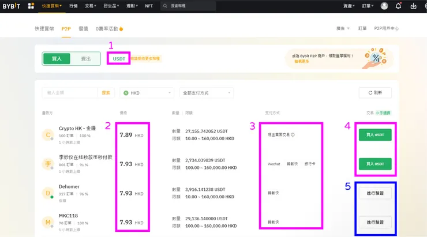Click the Wechat payment method label
This screenshot has height=237, width=427.
tap(274, 164)
